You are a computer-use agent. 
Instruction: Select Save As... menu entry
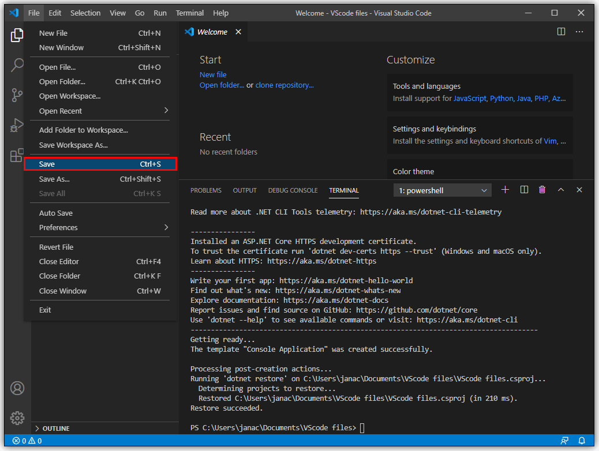coord(100,179)
